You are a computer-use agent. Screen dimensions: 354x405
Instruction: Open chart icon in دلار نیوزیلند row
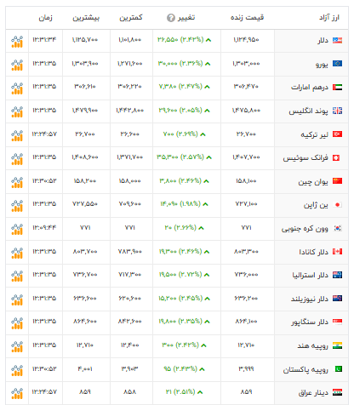point(17,299)
